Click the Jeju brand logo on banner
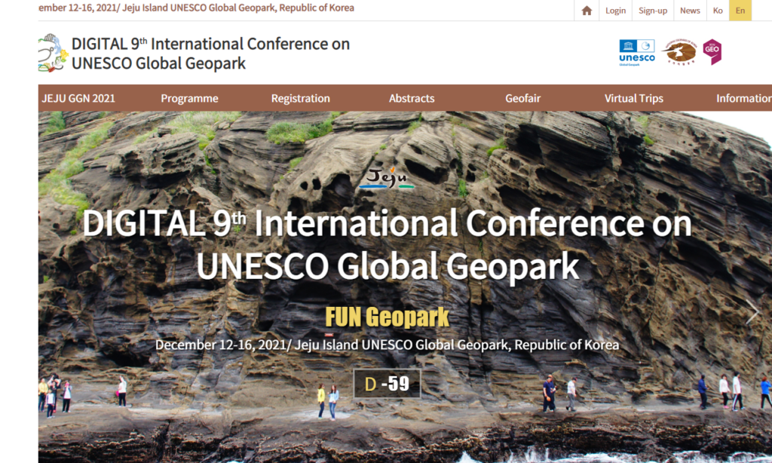This screenshot has height=463, width=772. coord(387,178)
